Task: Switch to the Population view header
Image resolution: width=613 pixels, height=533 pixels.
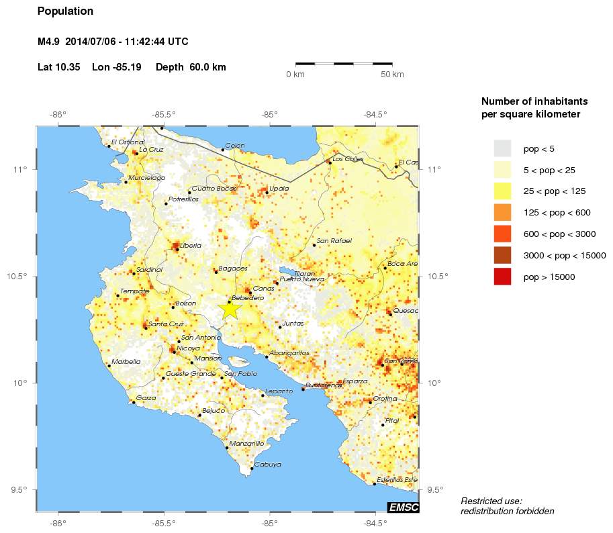Action: [65, 11]
